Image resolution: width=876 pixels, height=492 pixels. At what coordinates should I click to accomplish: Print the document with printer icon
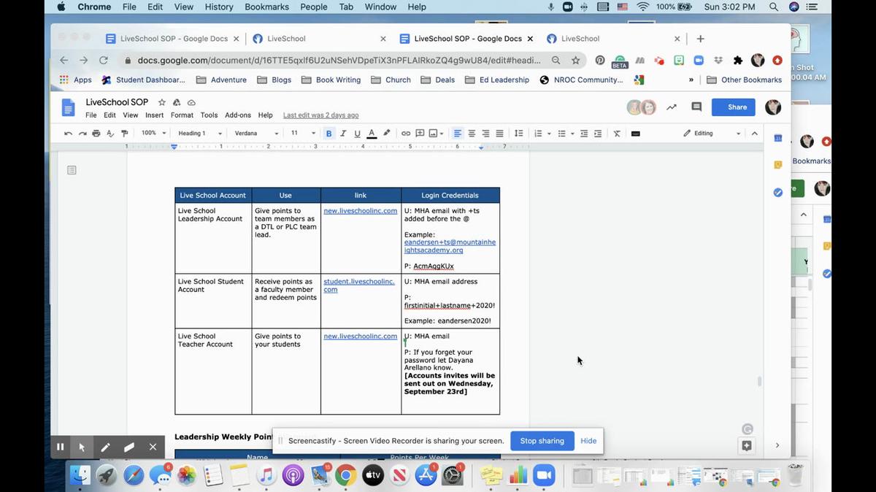coord(96,134)
